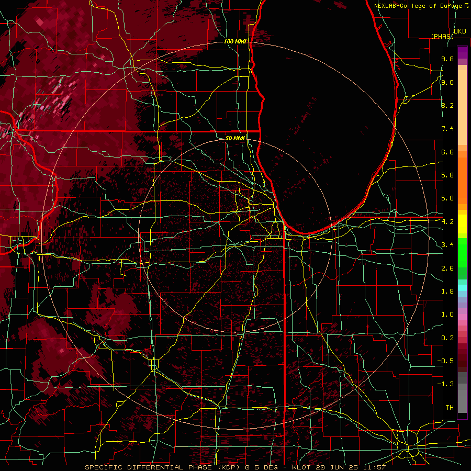This screenshot has height=471, width=471.
Task: Click the bright yellow segment of the color bar
Action: 462,224
